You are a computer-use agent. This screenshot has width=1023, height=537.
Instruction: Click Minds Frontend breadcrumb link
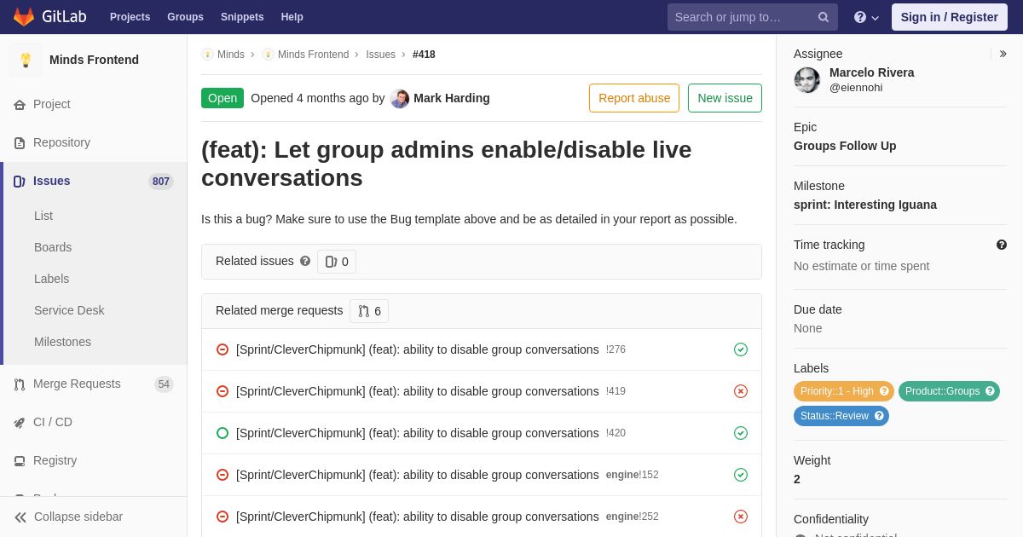tap(313, 55)
